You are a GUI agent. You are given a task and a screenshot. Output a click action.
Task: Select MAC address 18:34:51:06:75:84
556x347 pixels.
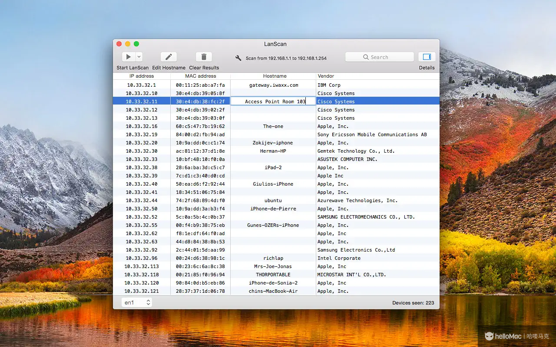coord(200,192)
